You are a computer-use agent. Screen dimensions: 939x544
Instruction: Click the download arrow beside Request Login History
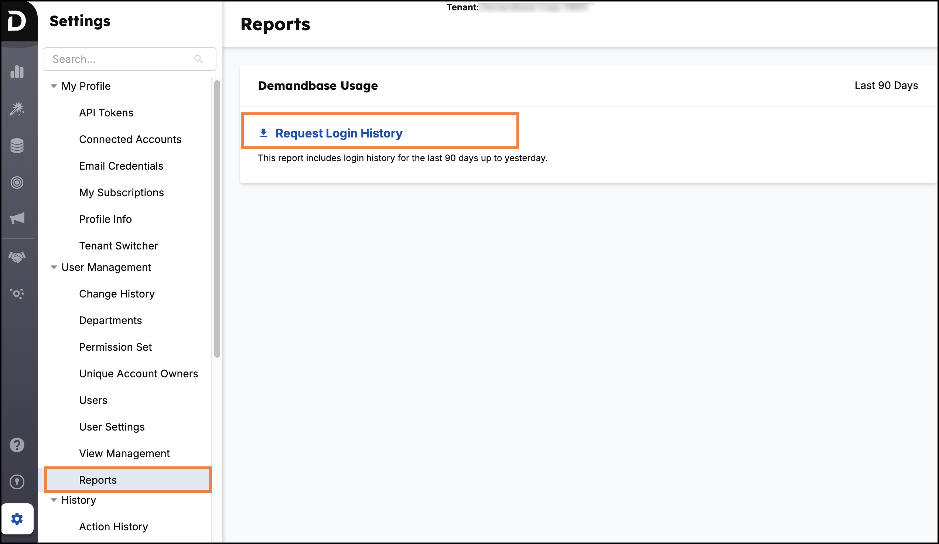264,133
